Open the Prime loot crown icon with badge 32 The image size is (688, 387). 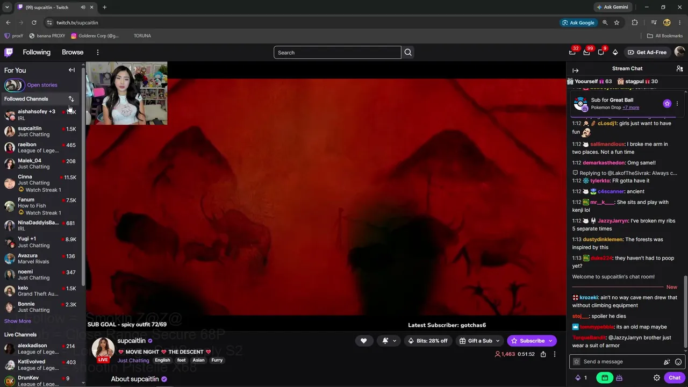point(572,52)
